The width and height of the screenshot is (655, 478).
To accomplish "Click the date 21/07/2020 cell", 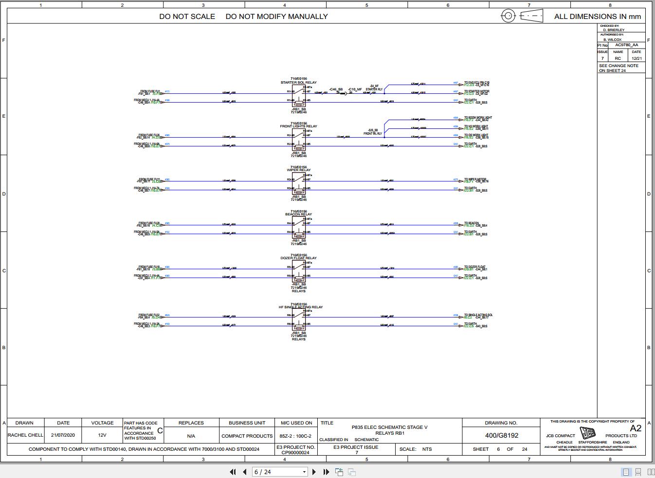I will (x=63, y=436).
